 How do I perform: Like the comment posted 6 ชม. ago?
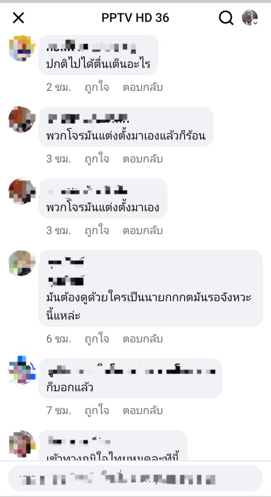(96, 339)
